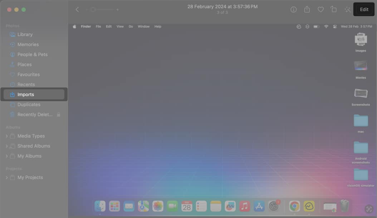This screenshot has height=218, width=377.
Task: Click the Apple logo in pictured menu bar
Action: tap(74, 26)
